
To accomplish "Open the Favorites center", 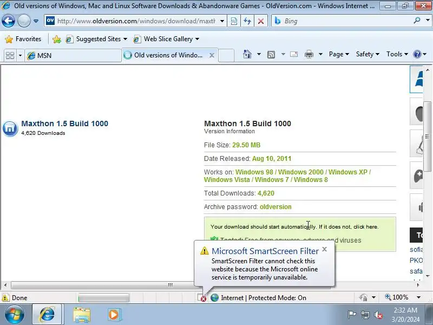I will pos(23,39).
